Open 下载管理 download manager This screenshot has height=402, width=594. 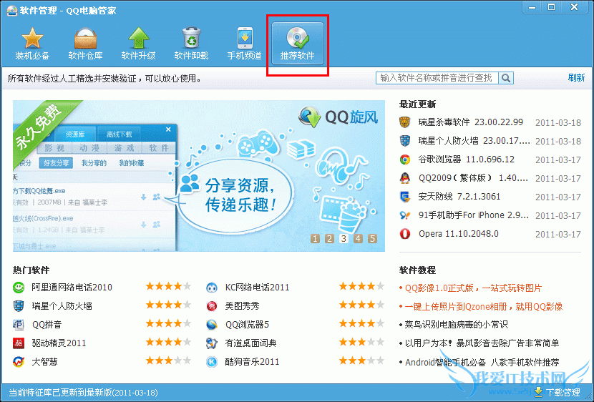point(558,393)
